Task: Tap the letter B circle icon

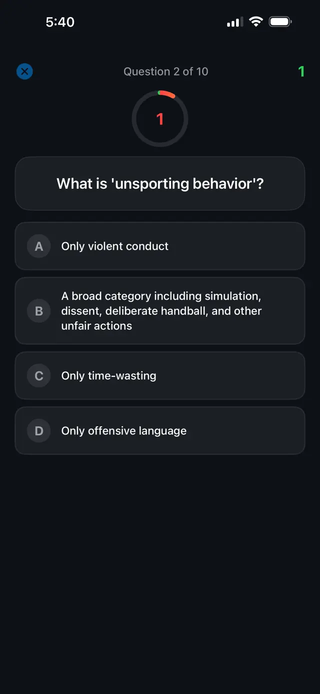Action: coord(38,311)
